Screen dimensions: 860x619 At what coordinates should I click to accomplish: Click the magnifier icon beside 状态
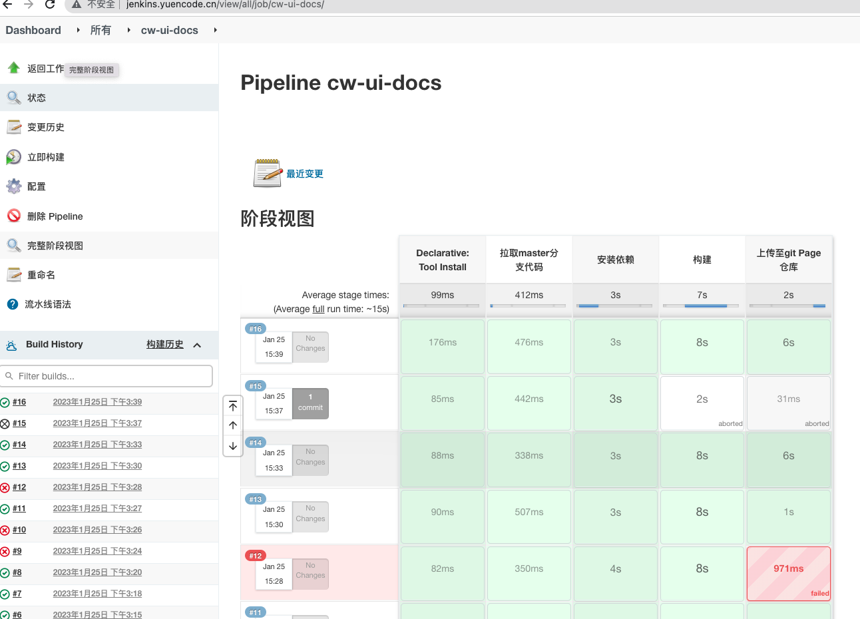point(13,98)
